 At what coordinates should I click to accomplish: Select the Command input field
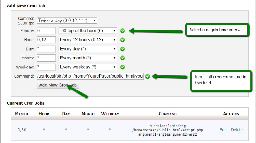click(x=90, y=76)
